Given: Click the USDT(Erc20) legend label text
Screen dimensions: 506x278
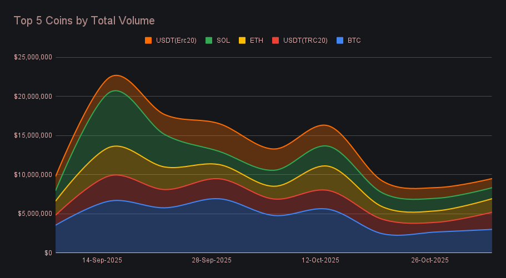Looking at the screenshot, I should pyautogui.click(x=176, y=41).
